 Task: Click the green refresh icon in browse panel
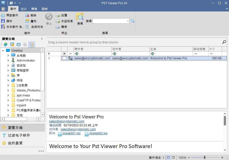5,45
